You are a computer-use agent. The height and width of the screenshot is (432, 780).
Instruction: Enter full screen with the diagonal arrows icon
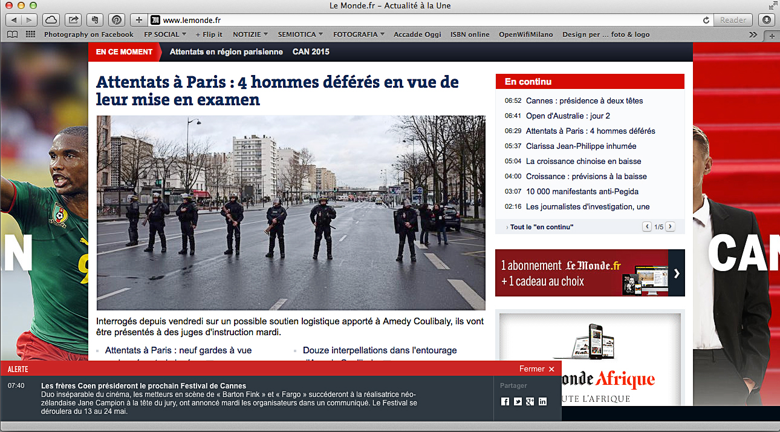coord(773,5)
